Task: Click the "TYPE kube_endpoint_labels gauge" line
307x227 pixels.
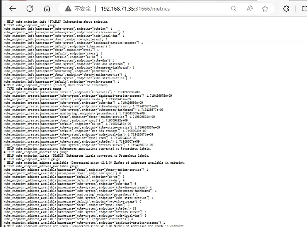Action: 32,159
